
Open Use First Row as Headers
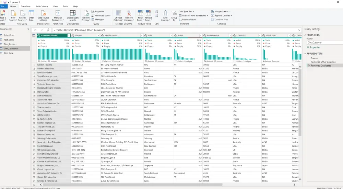(193, 15)
